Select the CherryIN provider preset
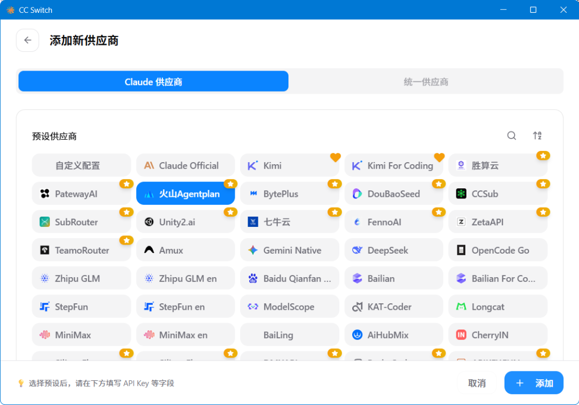The height and width of the screenshot is (405, 579). [x=498, y=334]
